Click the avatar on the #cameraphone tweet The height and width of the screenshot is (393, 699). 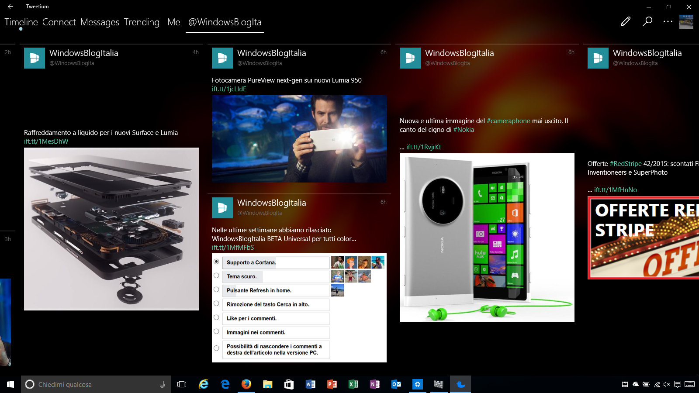coord(410,58)
